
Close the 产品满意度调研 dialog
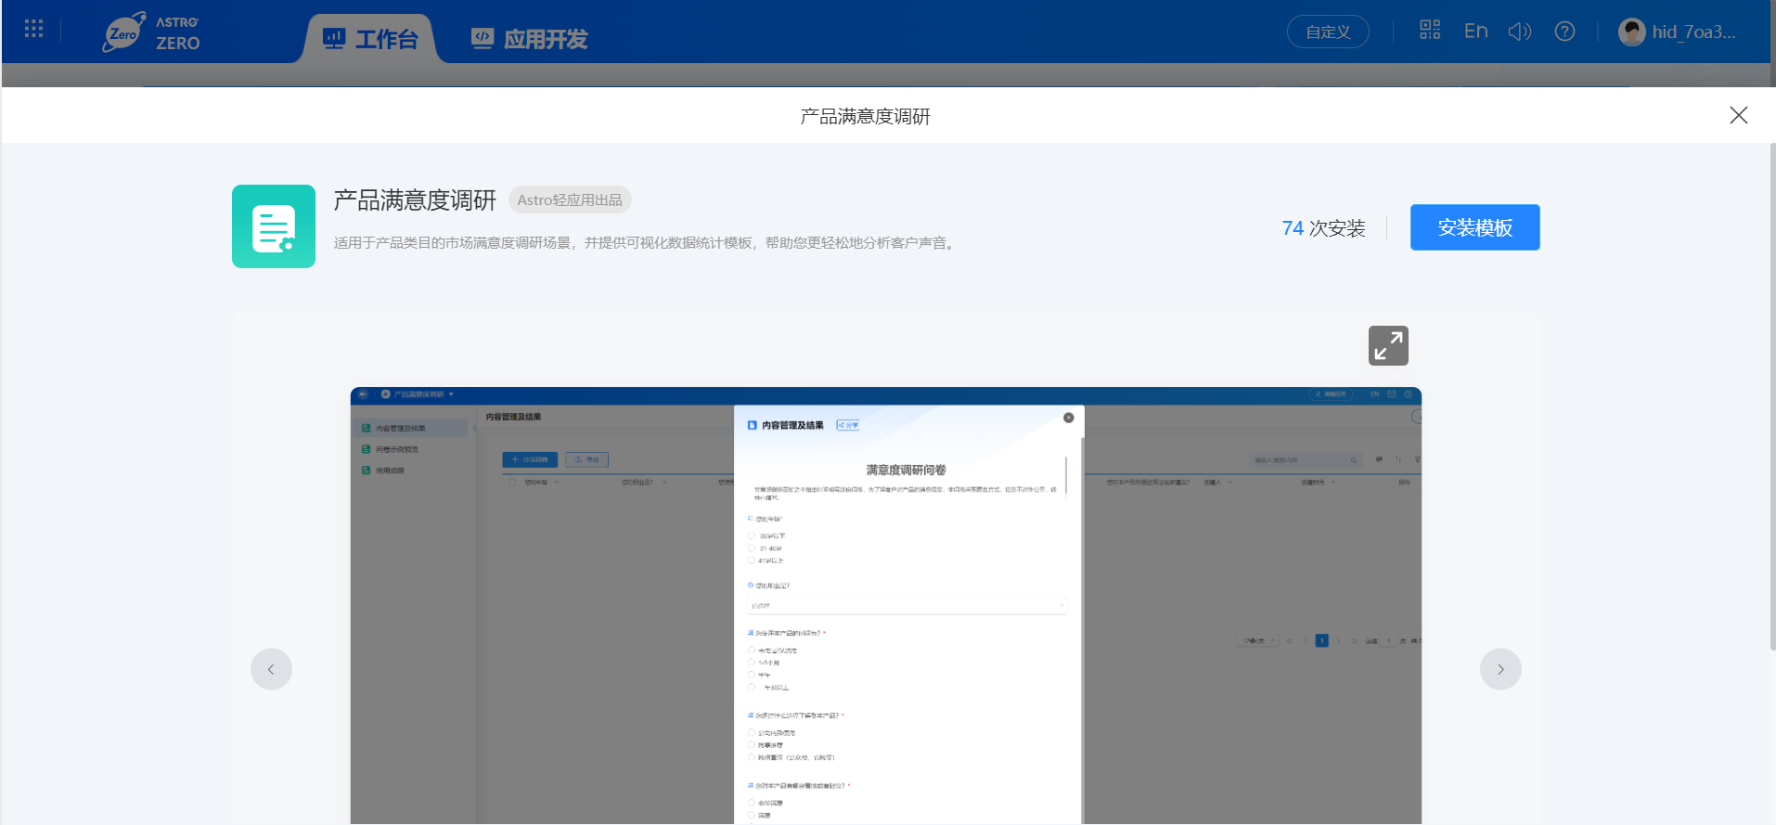tap(1739, 115)
